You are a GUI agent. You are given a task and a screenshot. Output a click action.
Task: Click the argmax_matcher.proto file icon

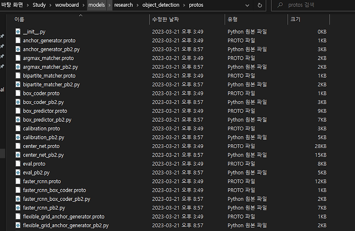point(18,58)
